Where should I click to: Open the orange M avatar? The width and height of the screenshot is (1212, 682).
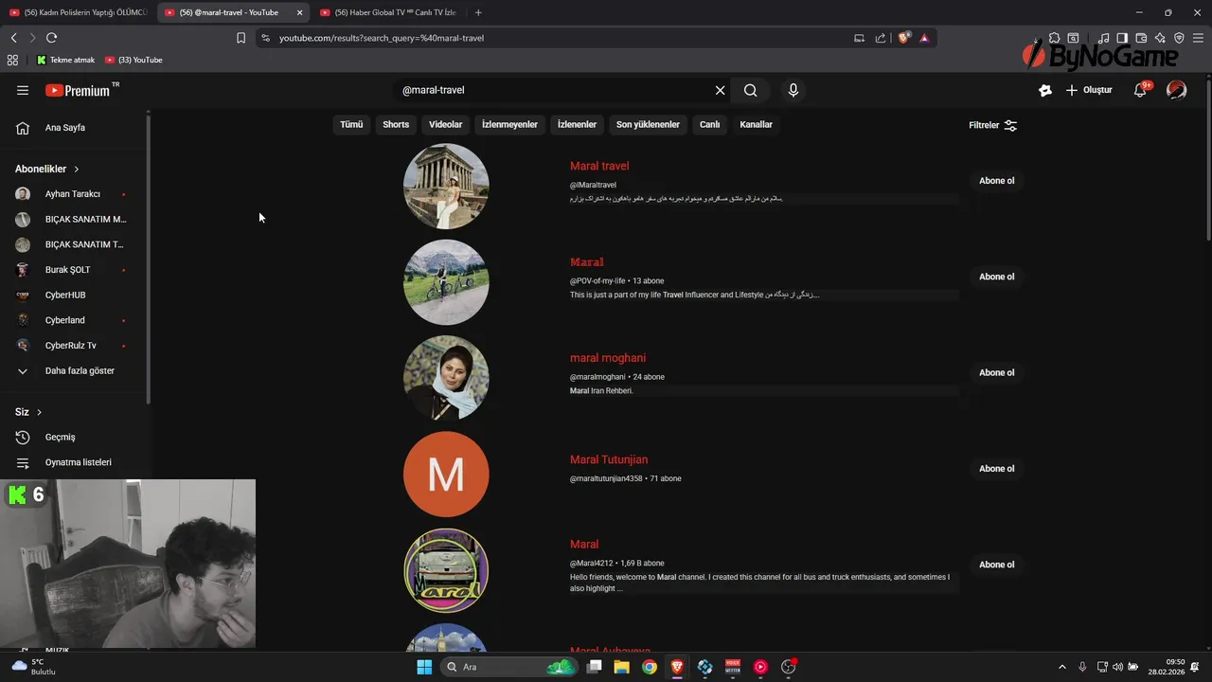coord(446,475)
